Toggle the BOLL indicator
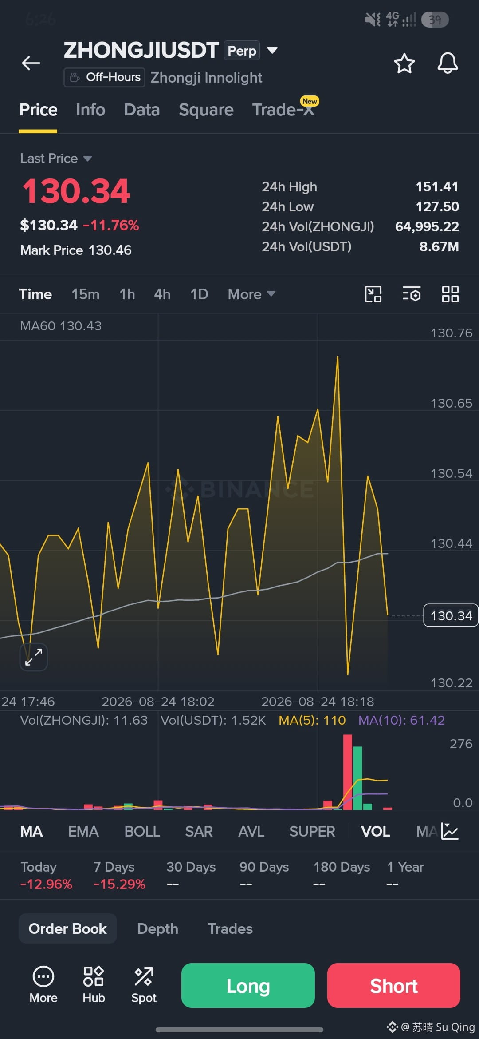Viewport: 479px width, 1039px height. coord(142,831)
